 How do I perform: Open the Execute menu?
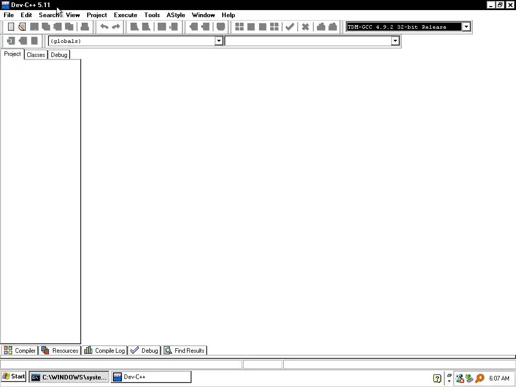[125, 15]
